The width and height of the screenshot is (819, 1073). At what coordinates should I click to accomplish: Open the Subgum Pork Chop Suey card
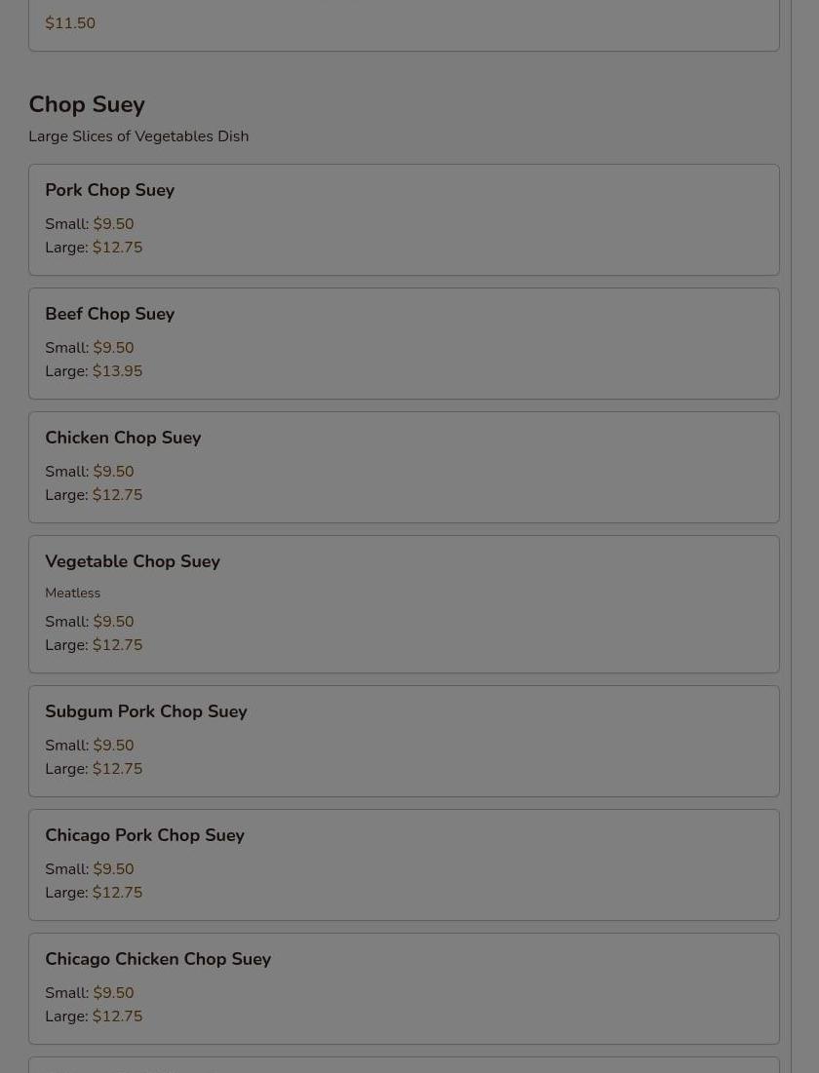coord(404,741)
